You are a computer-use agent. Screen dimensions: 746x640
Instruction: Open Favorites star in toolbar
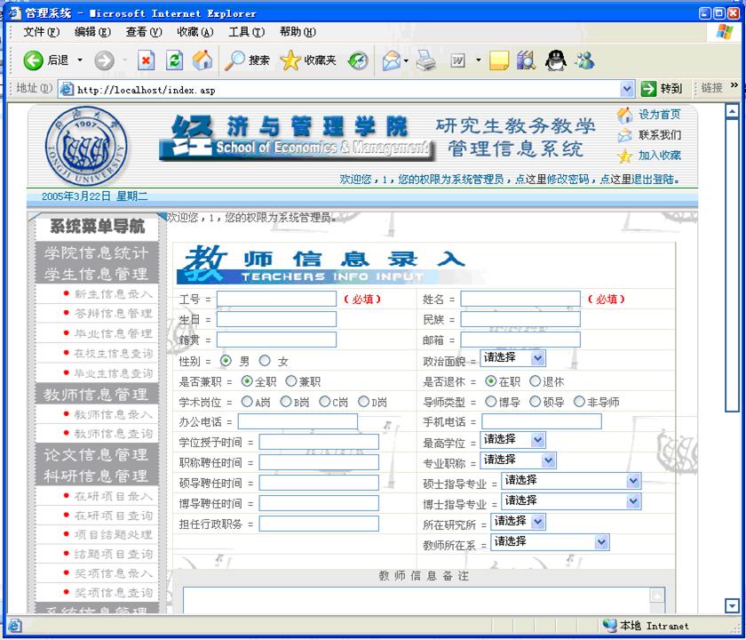pos(290,60)
